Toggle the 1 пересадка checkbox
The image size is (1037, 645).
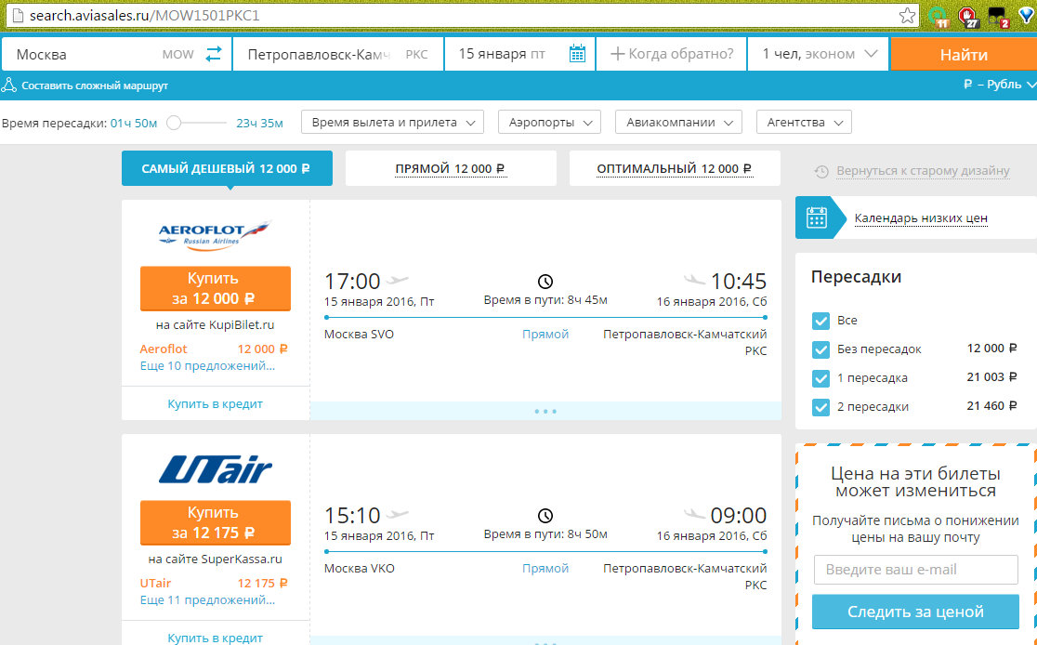(x=820, y=378)
